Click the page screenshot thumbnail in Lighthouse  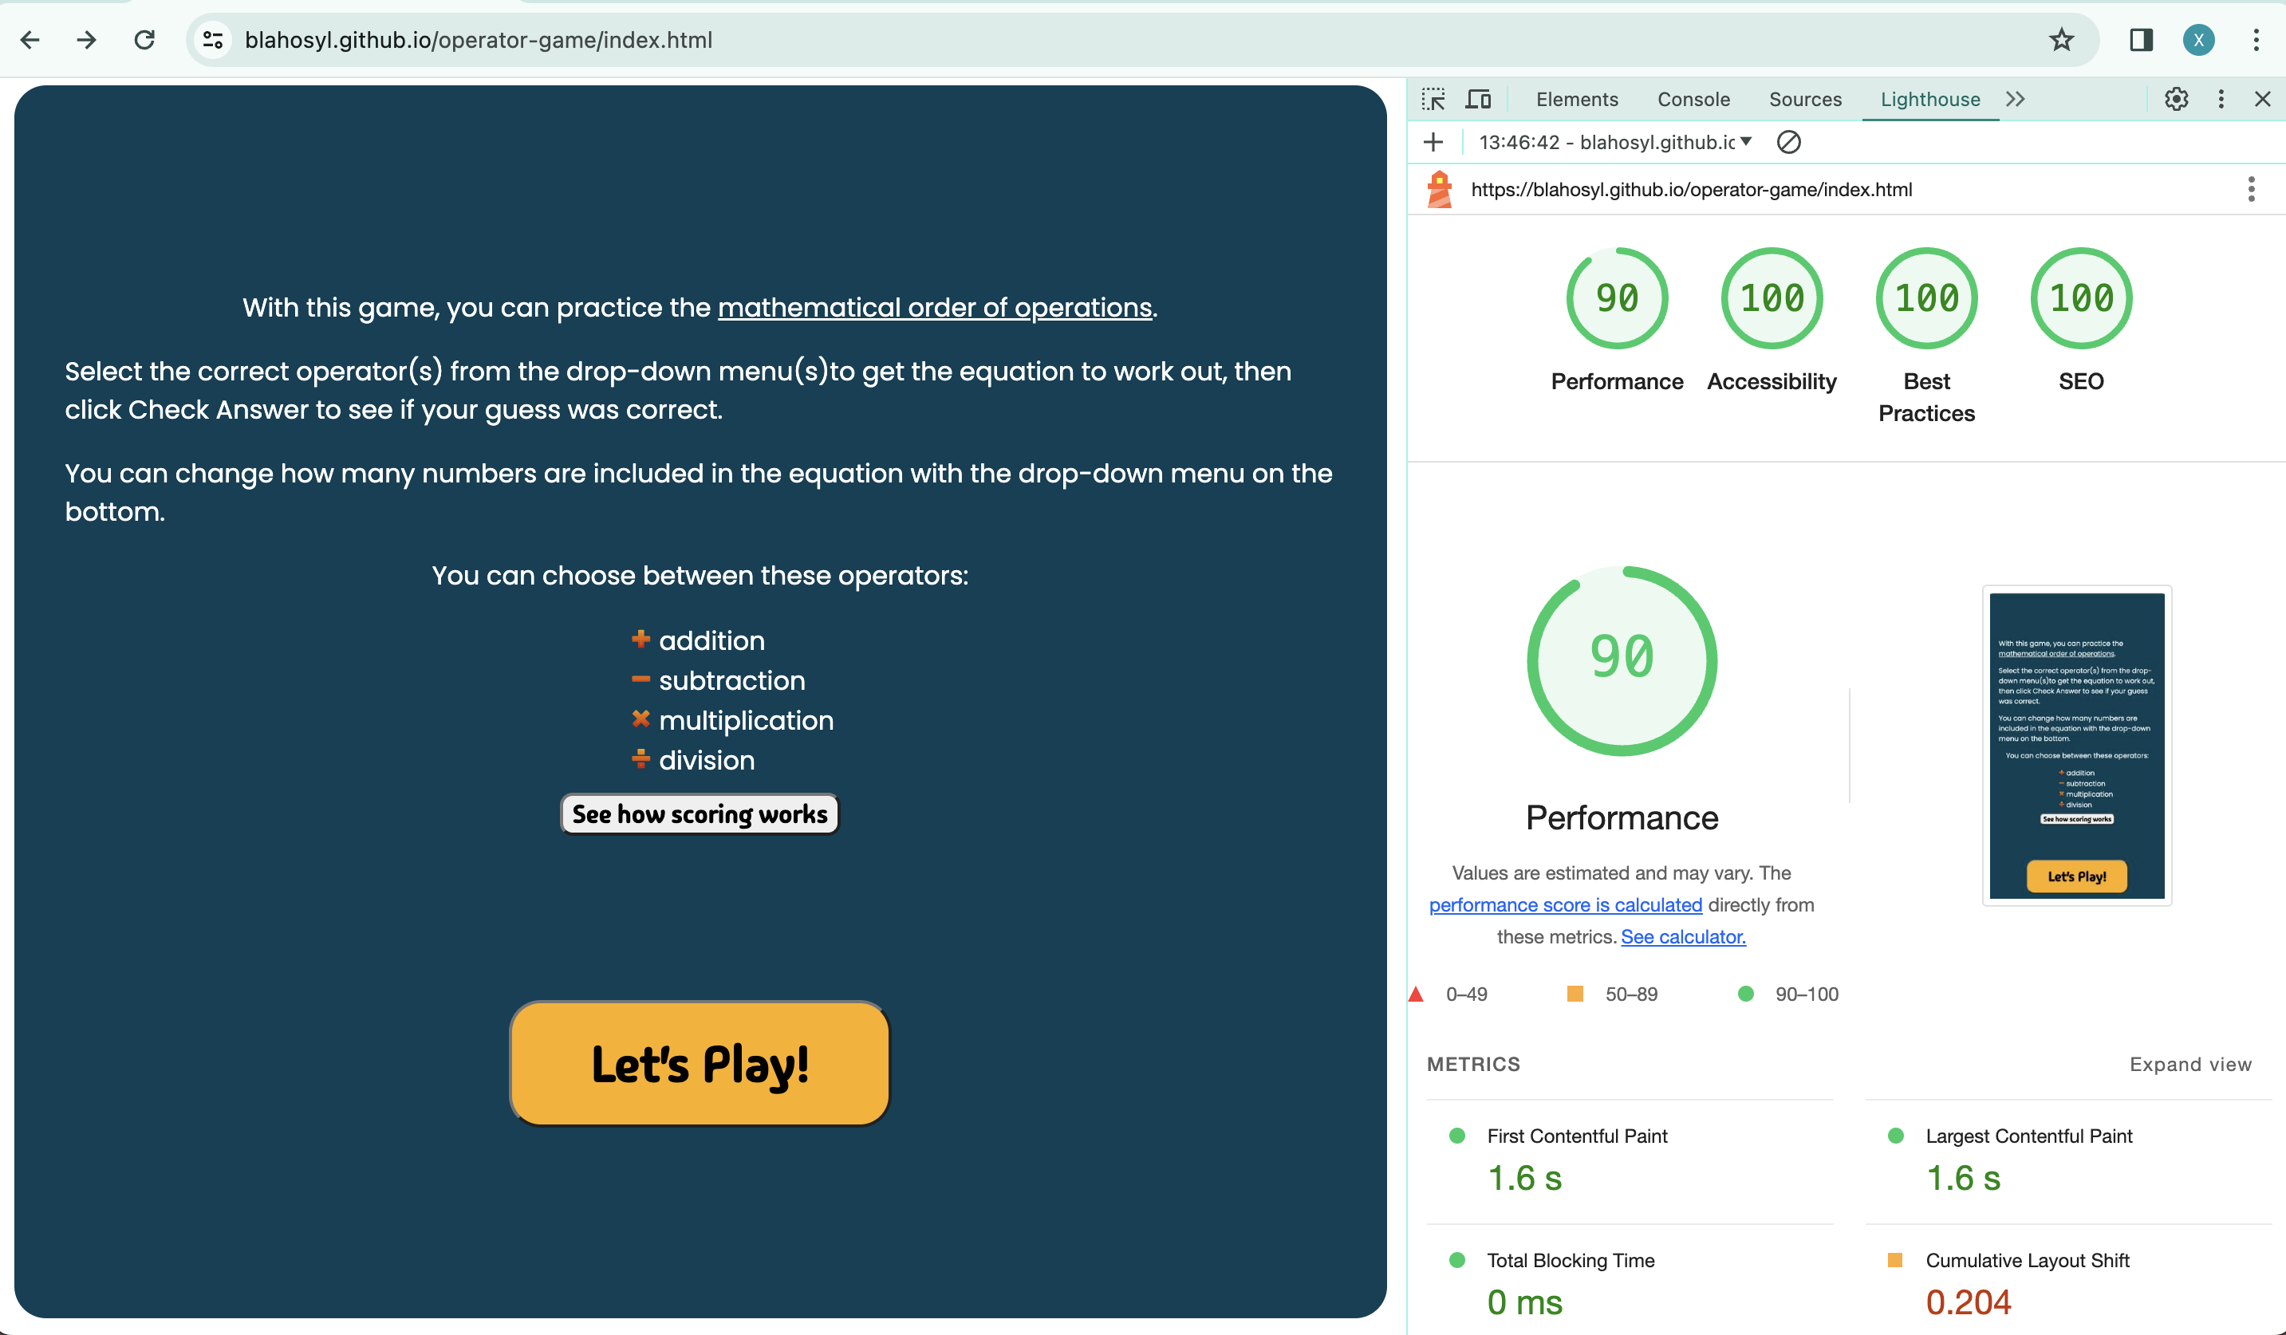[x=2076, y=746]
